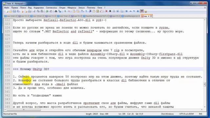Click 'UTF-8 w/o BOM' encoding in status bar
This screenshot has height=118, width=210.
pyautogui.click(x=186, y=114)
